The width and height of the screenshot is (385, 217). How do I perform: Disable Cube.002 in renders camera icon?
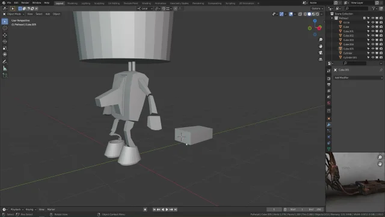(x=381, y=36)
